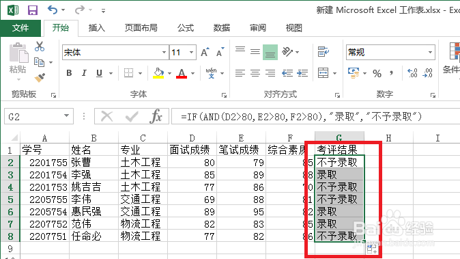
Task: Decrease decimal places
Action: pyautogui.click(x=427, y=73)
